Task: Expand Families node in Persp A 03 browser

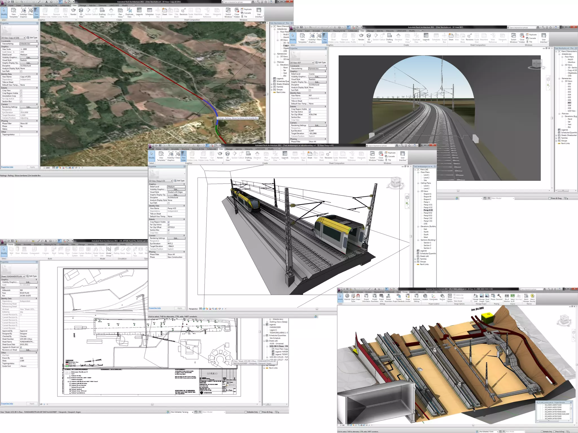Action: 415,259
